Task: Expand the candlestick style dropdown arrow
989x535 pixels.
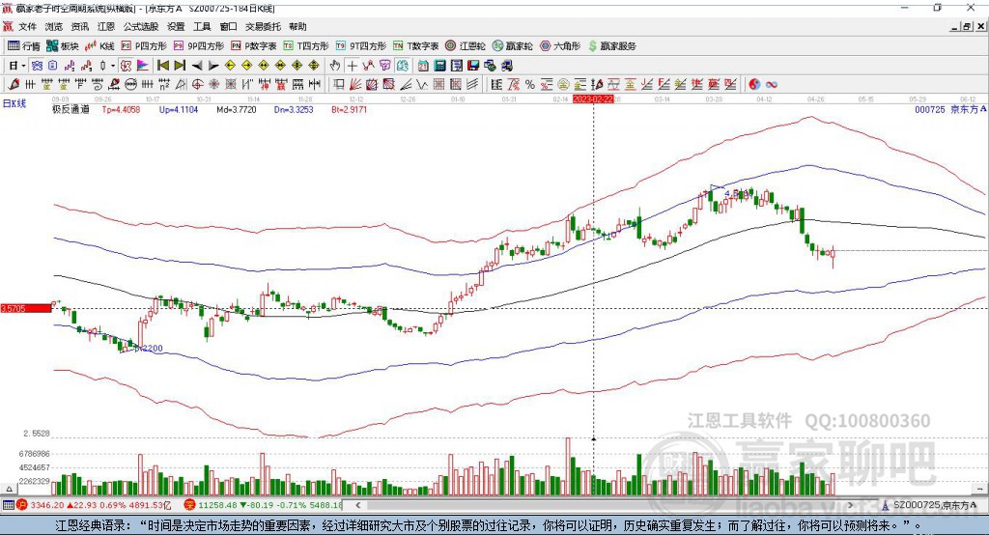Action: click(113, 66)
